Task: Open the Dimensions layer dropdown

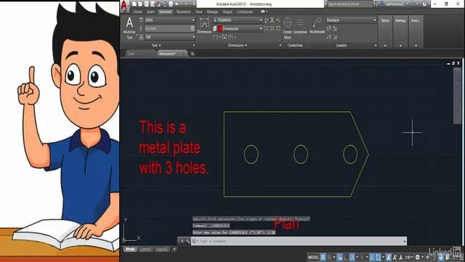Action: click(261, 28)
